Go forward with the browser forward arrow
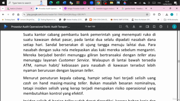180x101 pixels. click(8, 14)
